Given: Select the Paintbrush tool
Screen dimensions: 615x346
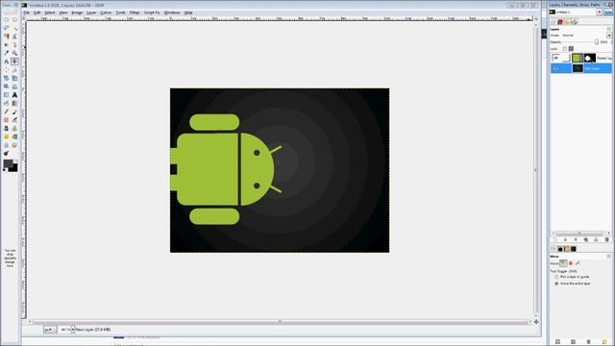Looking at the screenshot, I should tap(14, 111).
